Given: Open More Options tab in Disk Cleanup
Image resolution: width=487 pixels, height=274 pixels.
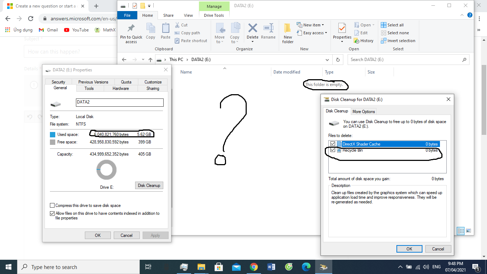Looking at the screenshot, I should tap(364, 112).
